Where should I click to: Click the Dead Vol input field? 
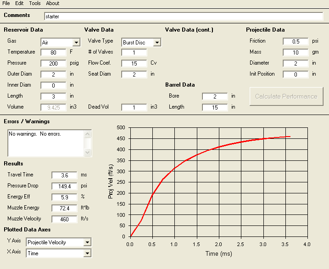coord(134,108)
